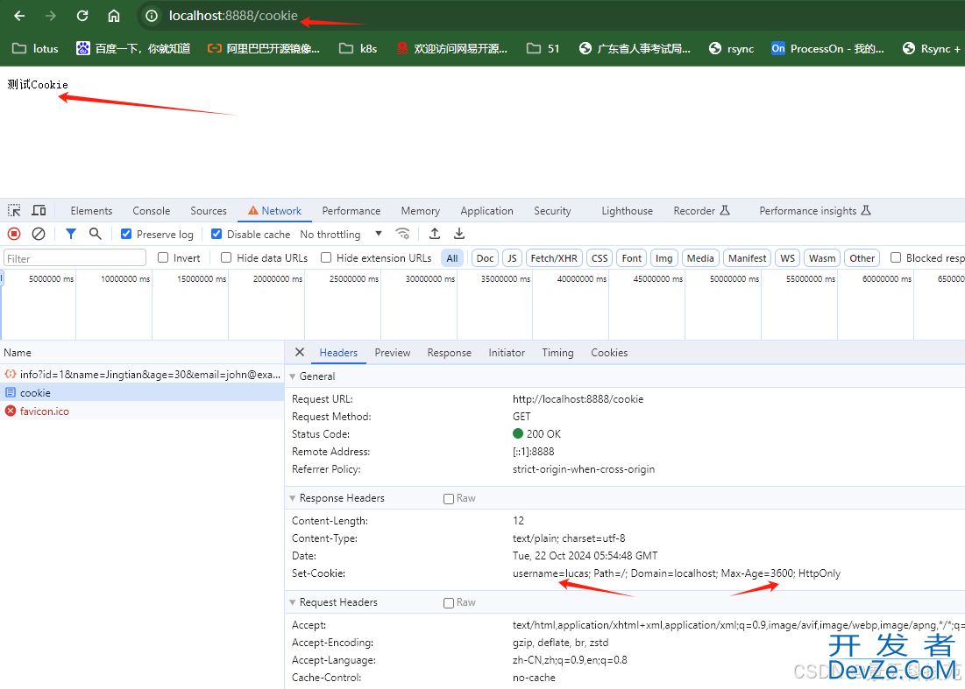The image size is (965, 689).
Task: Open the Cookies tab in request details
Action: pyautogui.click(x=609, y=353)
